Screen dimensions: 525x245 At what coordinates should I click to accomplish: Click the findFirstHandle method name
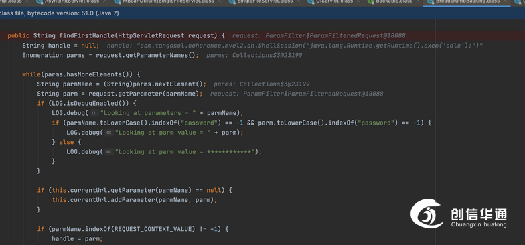click(87, 36)
